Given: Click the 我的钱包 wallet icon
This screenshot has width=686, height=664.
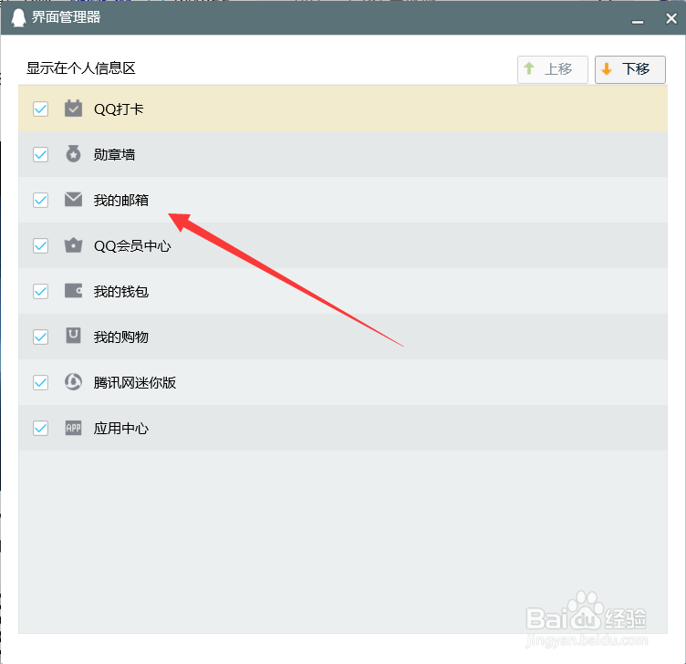Looking at the screenshot, I should (73, 290).
